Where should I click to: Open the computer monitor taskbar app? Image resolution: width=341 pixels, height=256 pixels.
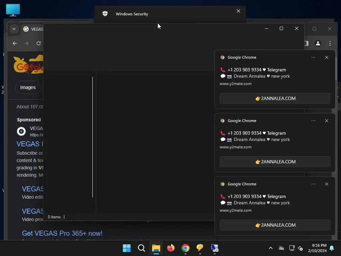pos(215,248)
